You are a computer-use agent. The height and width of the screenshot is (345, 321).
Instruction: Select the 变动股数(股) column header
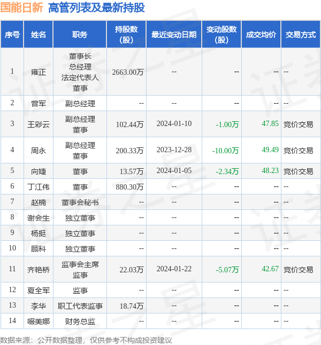click(221, 35)
